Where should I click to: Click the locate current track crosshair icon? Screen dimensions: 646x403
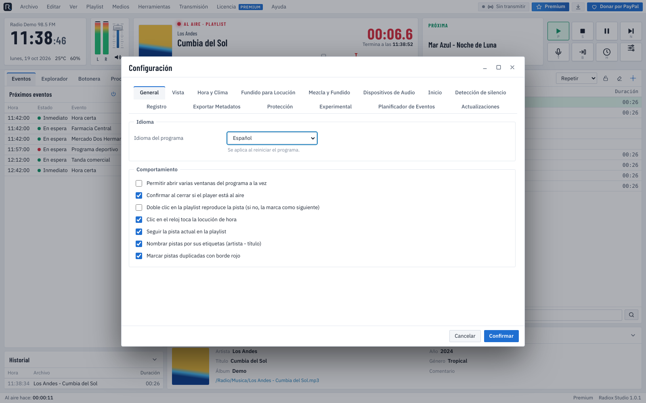(x=633, y=79)
